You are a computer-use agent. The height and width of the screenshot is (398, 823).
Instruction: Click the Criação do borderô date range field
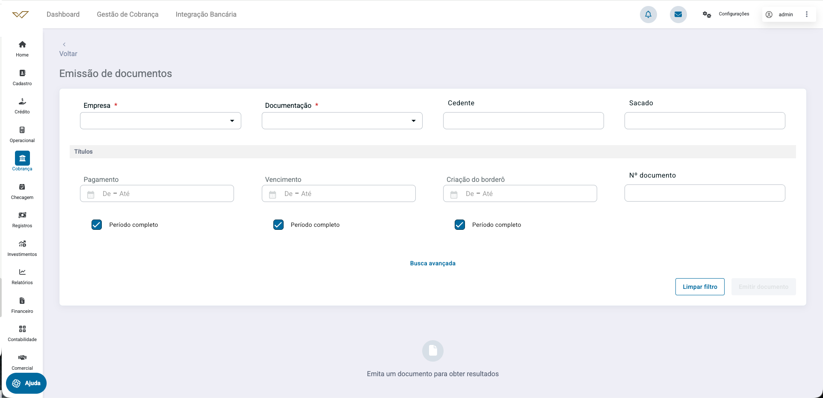click(x=520, y=193)
